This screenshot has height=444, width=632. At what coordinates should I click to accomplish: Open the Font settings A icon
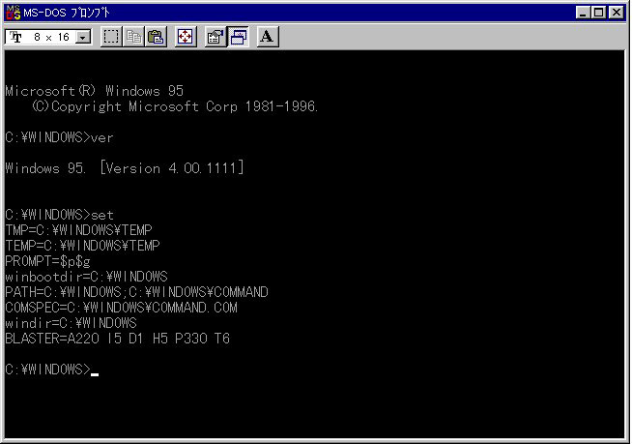coord(268,37)
